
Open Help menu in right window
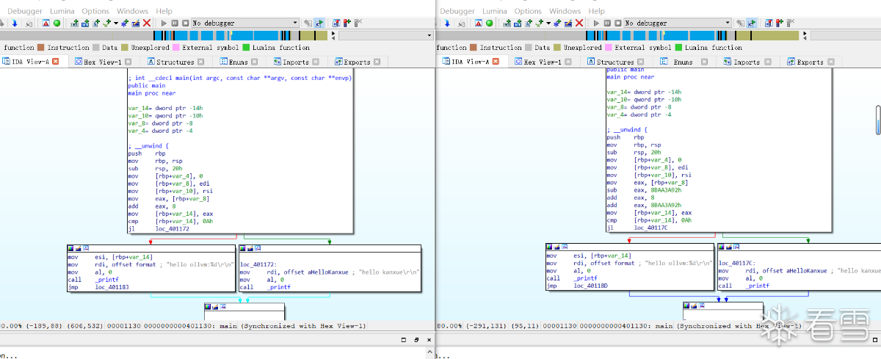597,11
